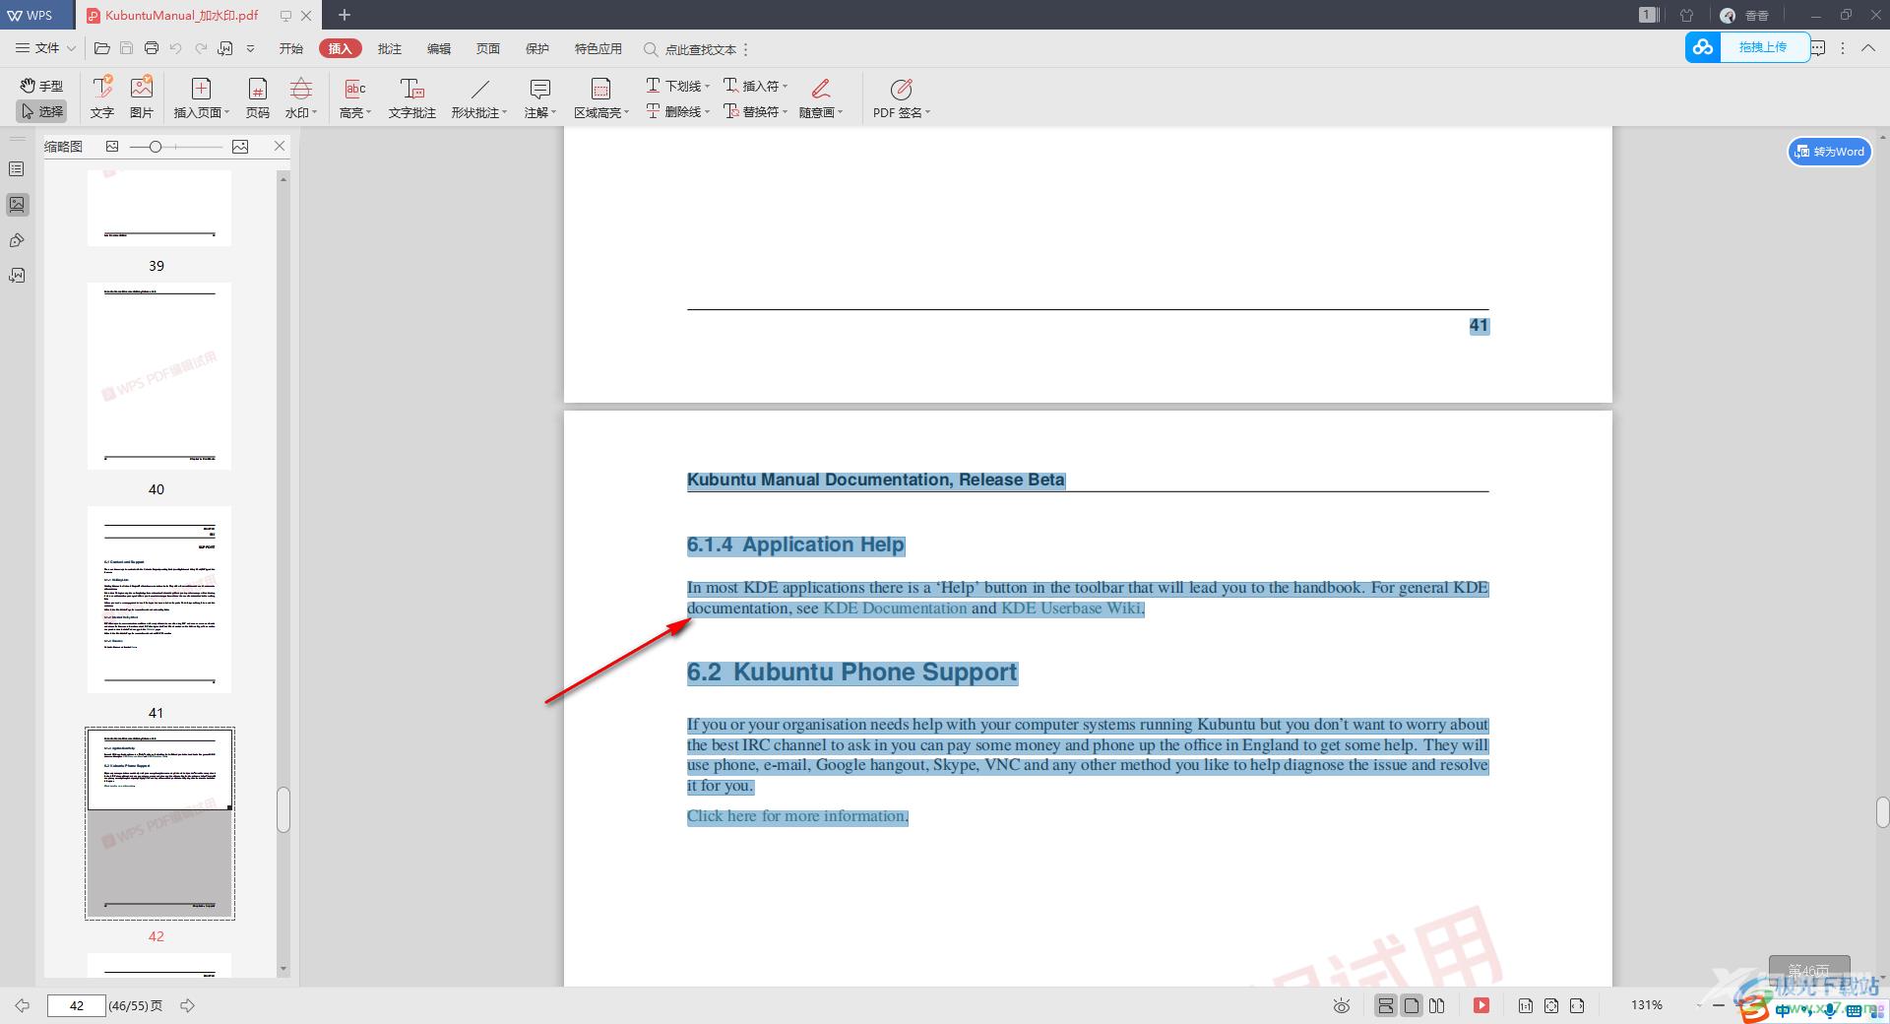Viewport: 1890px width, 1024px height.
Task: Select the 替换符 replace mark tool
Action: pyautogui.click(x=755, y=111)
